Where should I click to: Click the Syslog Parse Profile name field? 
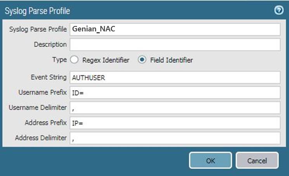pos(175,29)
